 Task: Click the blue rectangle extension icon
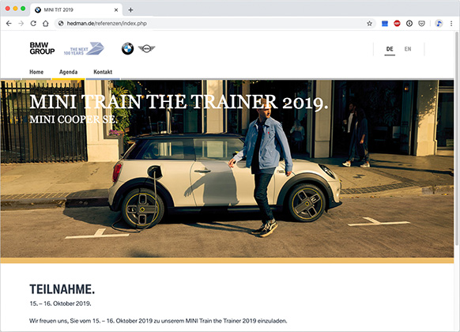click(385, 24)
